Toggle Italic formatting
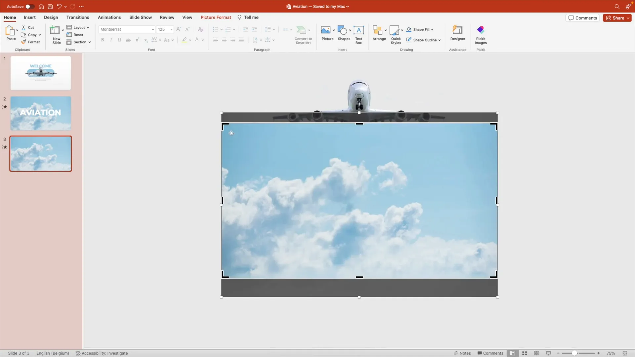The height and width of the screenshot is (357, 635). click(111, 40)
